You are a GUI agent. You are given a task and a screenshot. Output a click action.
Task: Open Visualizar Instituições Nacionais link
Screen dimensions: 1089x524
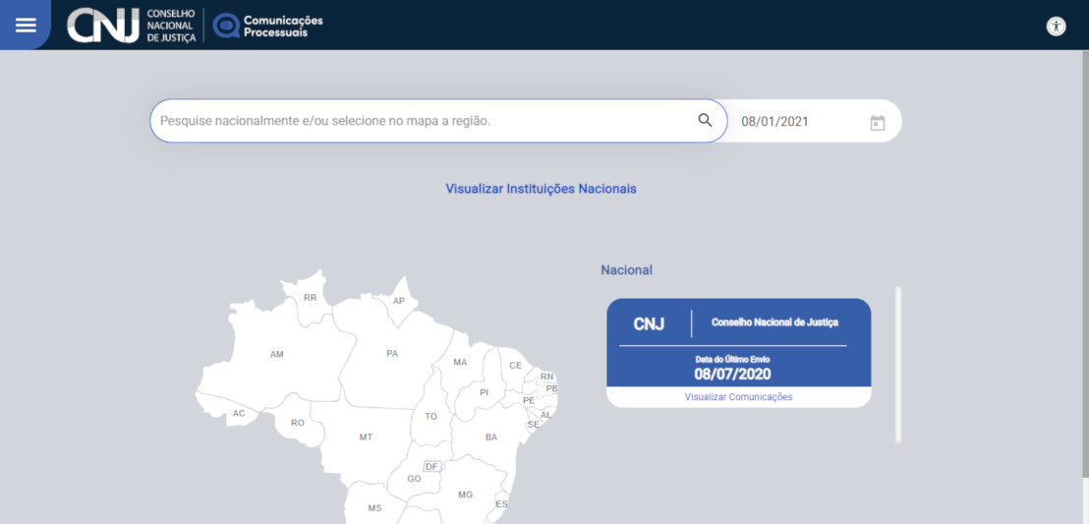click(x=541, y=189)
